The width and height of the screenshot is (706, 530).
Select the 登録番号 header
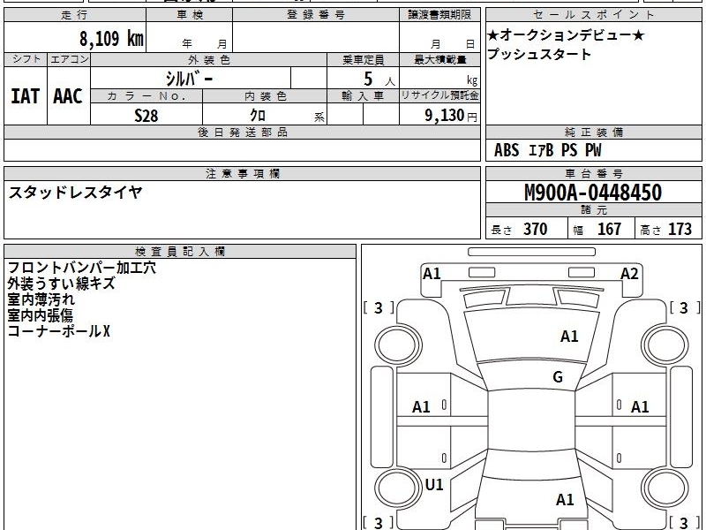[316, 15]
